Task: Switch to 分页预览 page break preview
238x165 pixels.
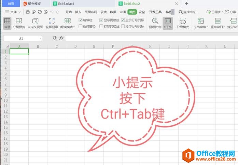Action: pyautogui.click(x=19, y=23)
